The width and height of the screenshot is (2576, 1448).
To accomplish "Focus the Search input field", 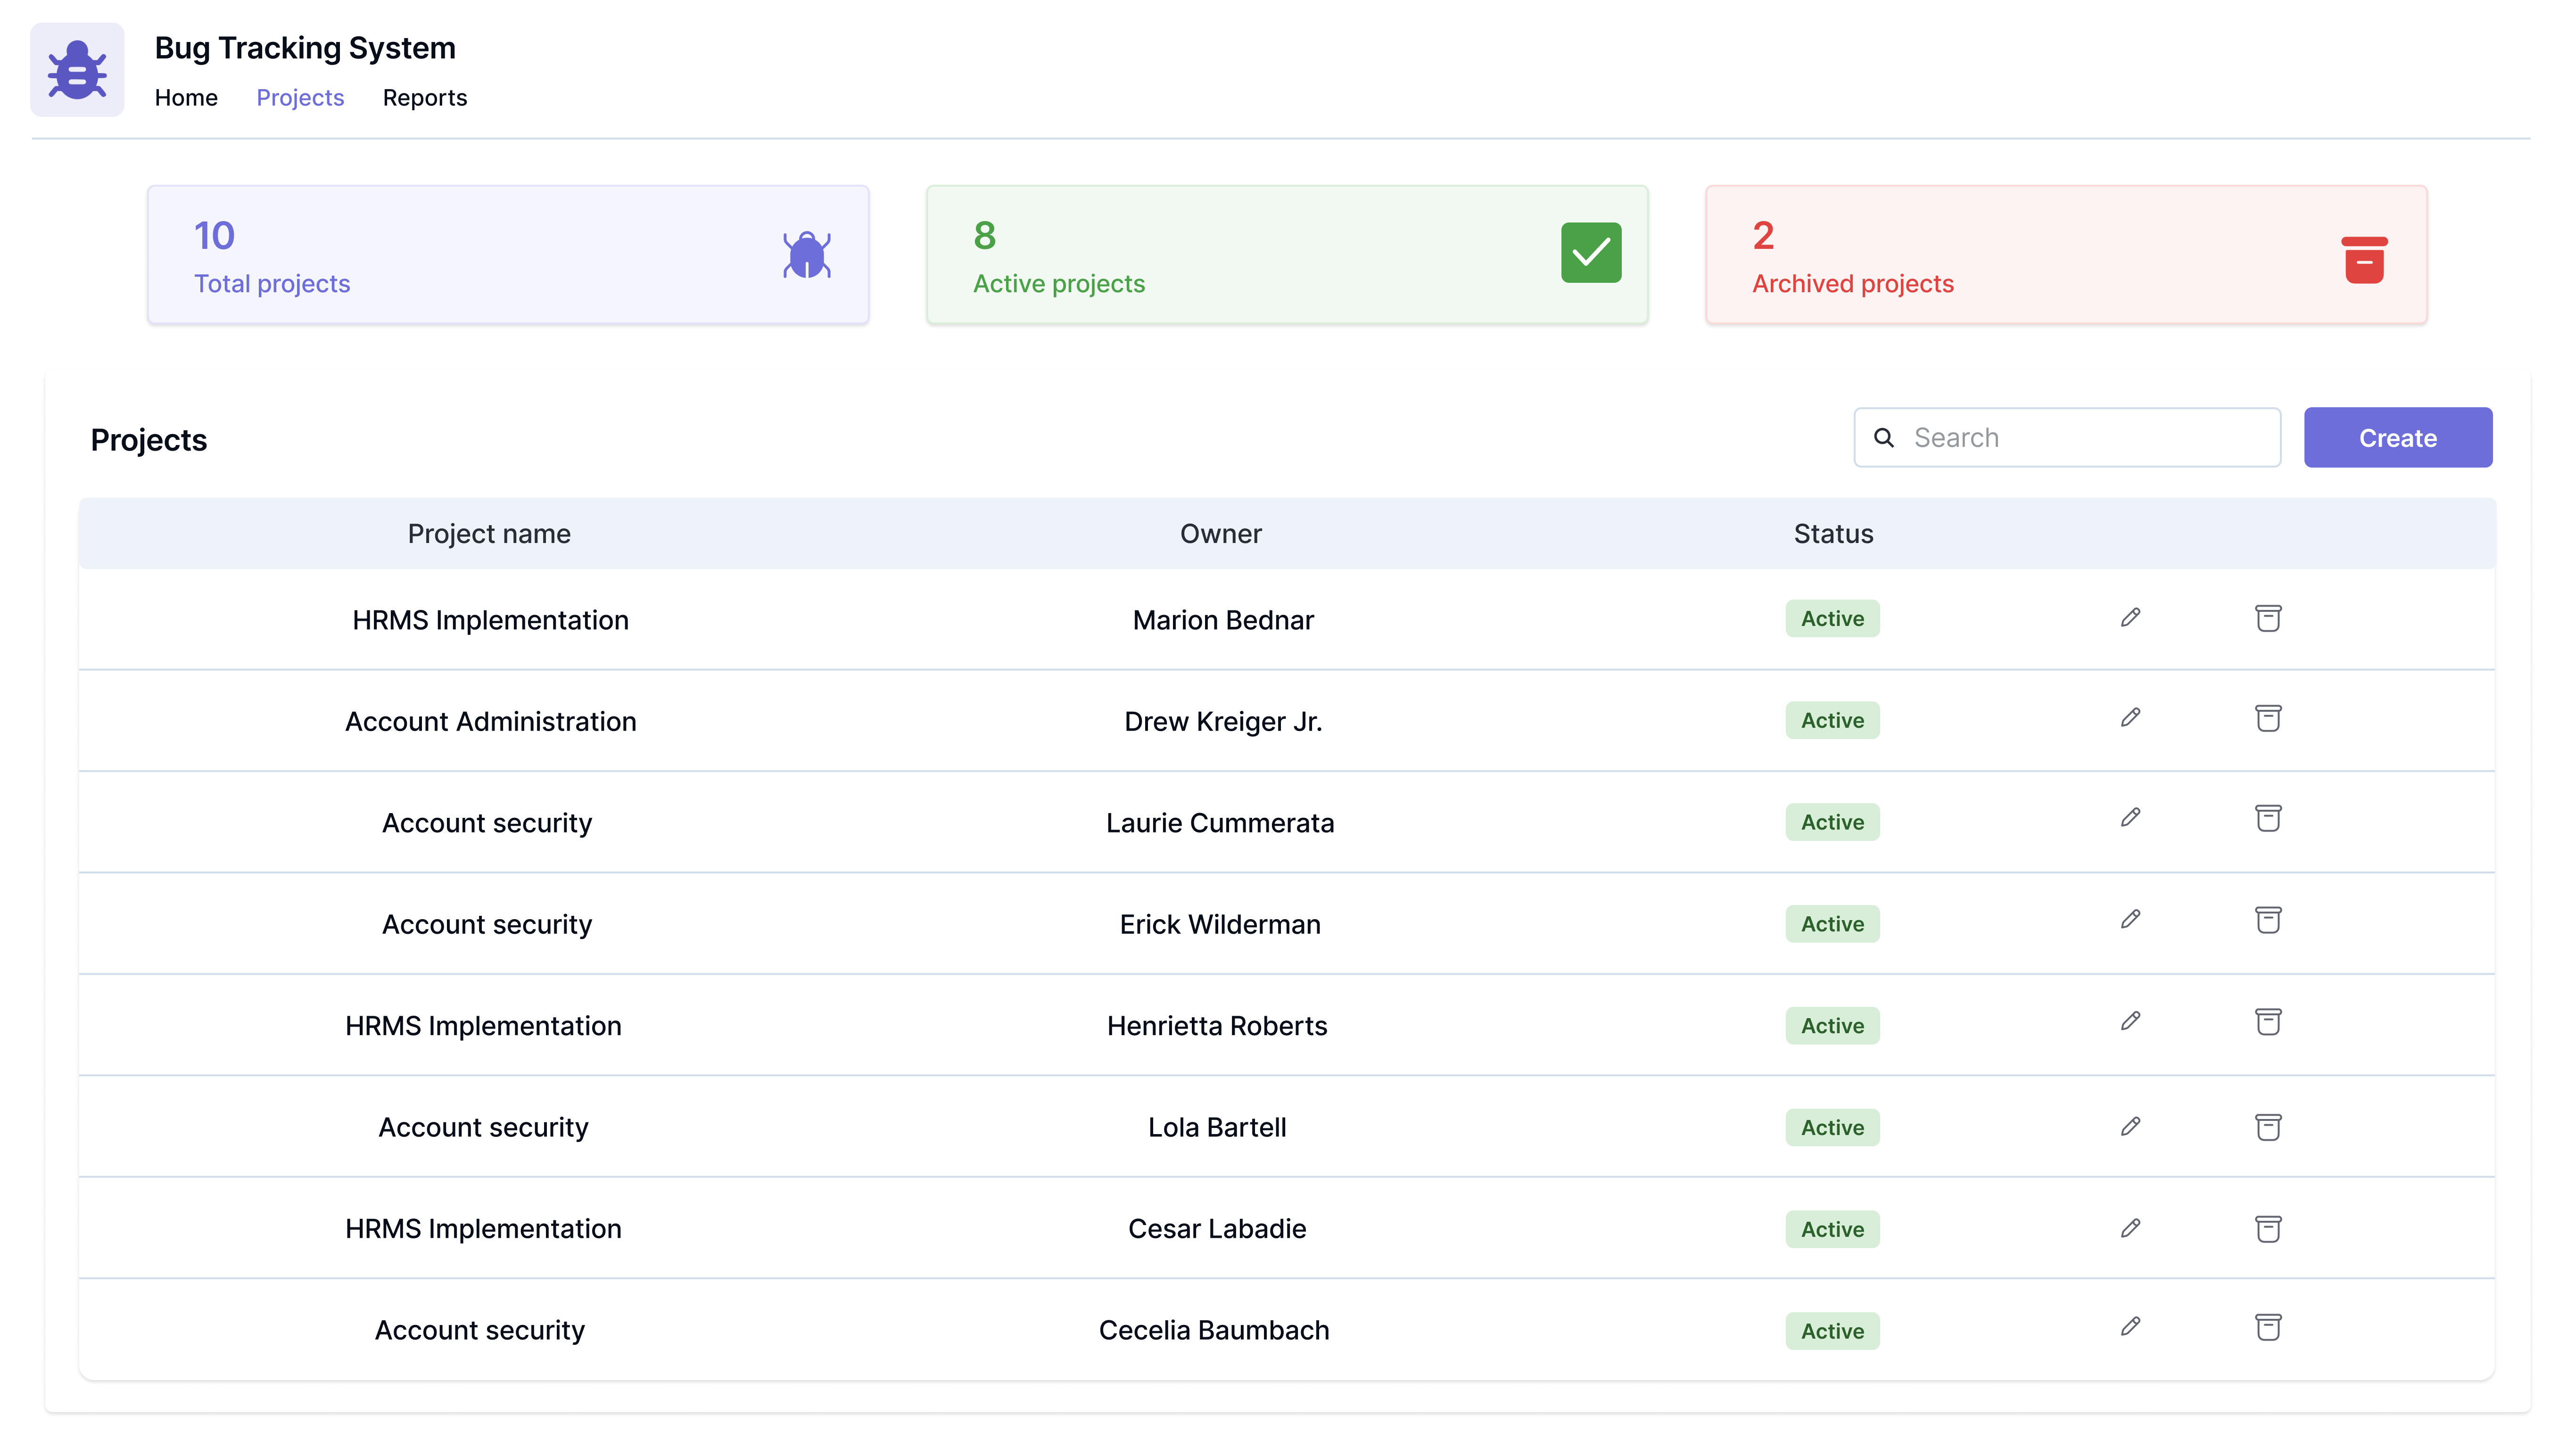I will pyautogui.click(x=2067, y=438).
